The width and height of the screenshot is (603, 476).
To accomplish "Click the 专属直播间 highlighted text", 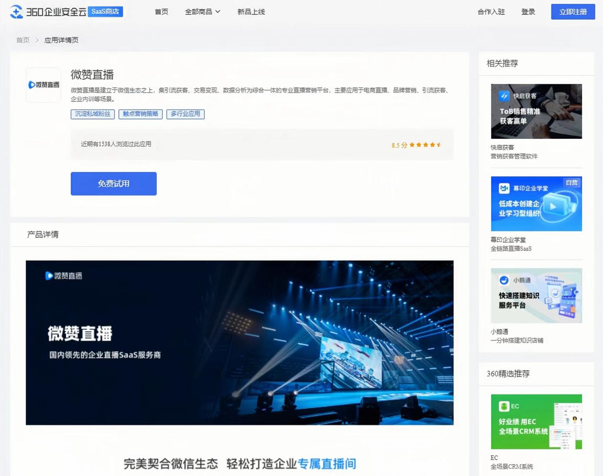I will (327, 464).
